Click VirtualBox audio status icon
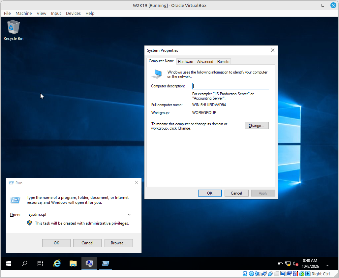 click(x=258, y=274)
